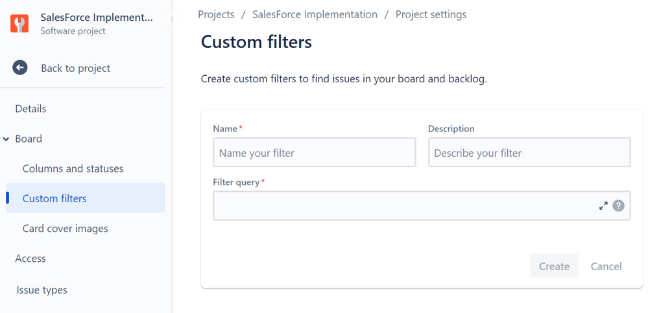Open Issue types settings

pos(42,290)
